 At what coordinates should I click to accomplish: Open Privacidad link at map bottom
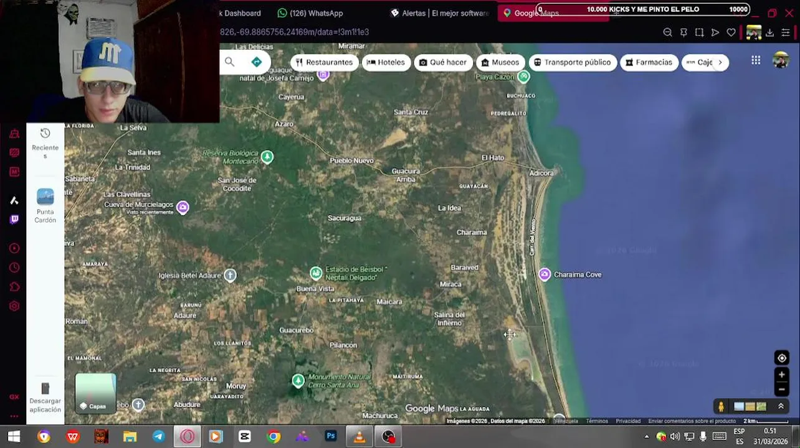pos(628,421)
